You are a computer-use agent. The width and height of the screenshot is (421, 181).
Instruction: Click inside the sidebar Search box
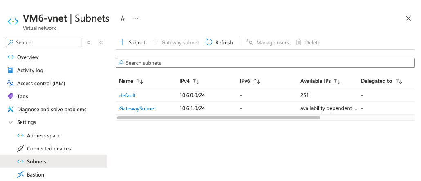point(44,42)
